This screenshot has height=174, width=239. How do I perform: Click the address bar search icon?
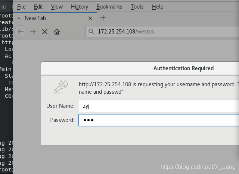(x=91, y=32)
